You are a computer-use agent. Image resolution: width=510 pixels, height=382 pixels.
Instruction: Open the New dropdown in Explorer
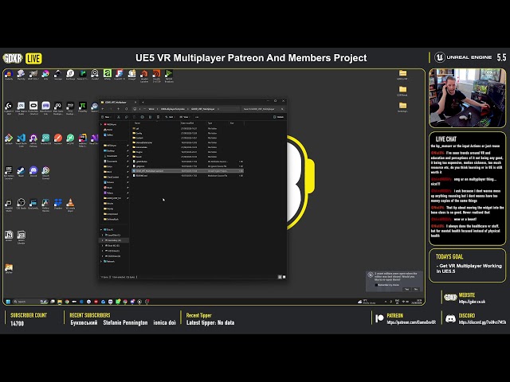[106, 117]
